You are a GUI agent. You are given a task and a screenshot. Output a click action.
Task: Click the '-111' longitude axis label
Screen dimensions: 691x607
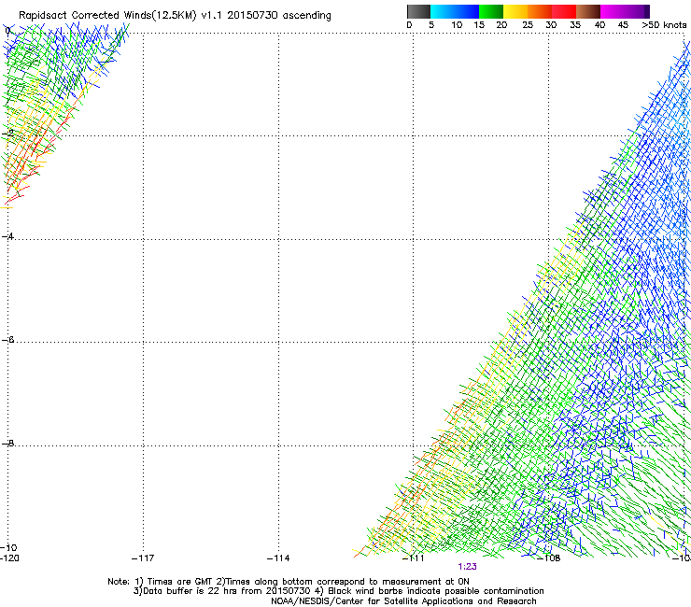pyautogui.click(x=414, y=558)
